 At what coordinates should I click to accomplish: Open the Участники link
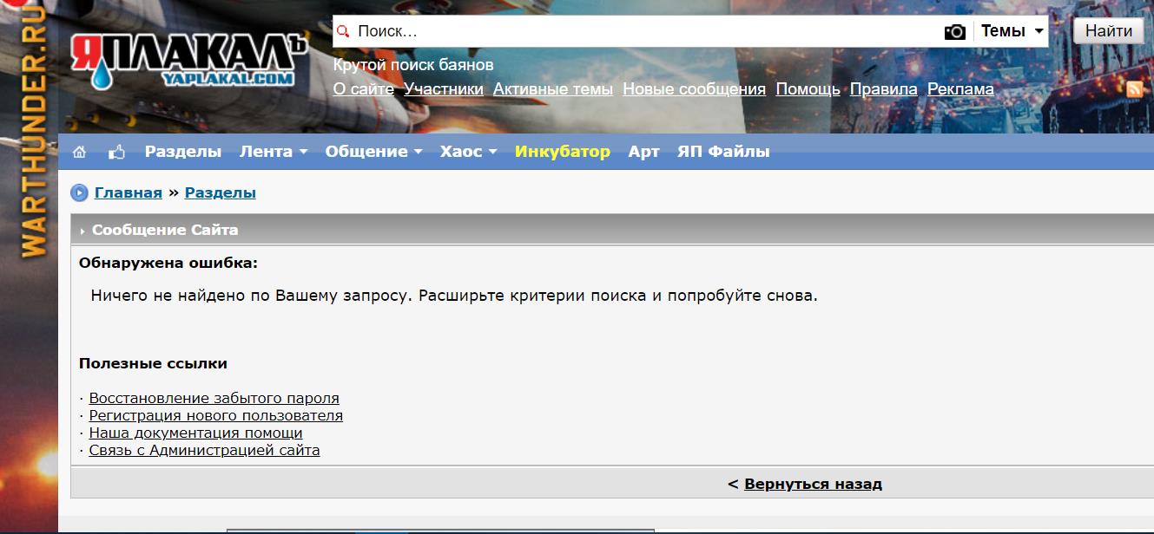tap(444, 89)
